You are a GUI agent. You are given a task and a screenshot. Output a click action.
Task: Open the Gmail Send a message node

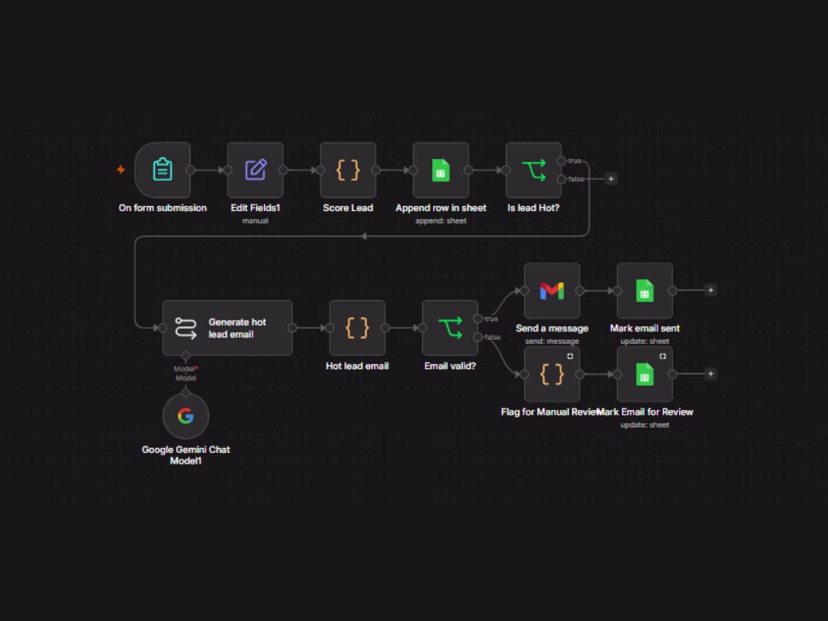pyautogui.click(x=551, y=291)
